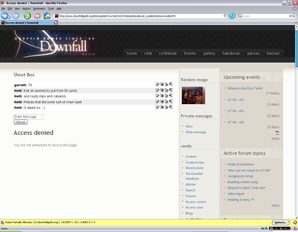Image resolution: width=298 pixels, height=232 pixels.
Task: Click last action icon on 'nasty imps' row
Action: coord(171,96)
